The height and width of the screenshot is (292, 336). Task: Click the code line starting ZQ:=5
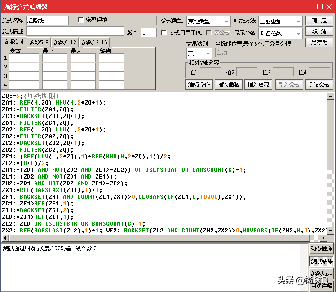[31, 96]
